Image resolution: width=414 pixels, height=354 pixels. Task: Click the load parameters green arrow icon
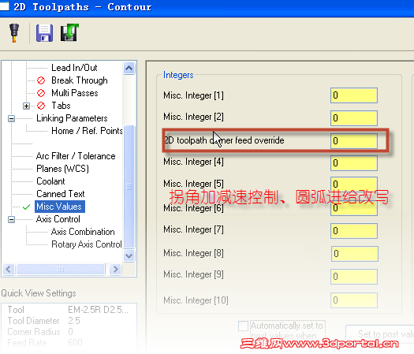(69, 33)
